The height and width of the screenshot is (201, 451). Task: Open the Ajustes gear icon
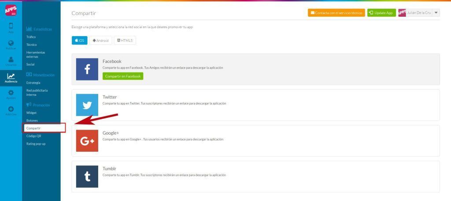coord(11,92)
